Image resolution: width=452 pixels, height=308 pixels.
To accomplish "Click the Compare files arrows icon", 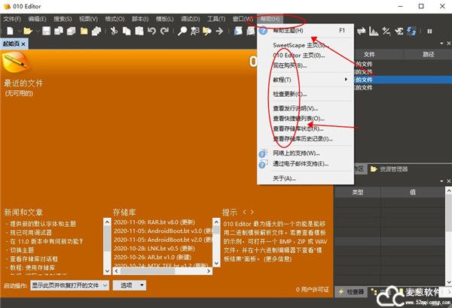I will pos(361,31).
